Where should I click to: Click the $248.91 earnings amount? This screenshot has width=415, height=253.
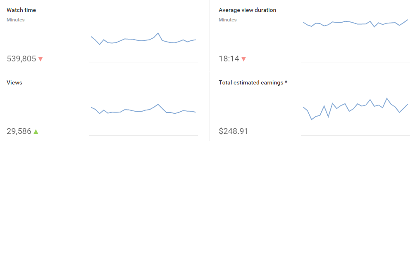[234, 131]
